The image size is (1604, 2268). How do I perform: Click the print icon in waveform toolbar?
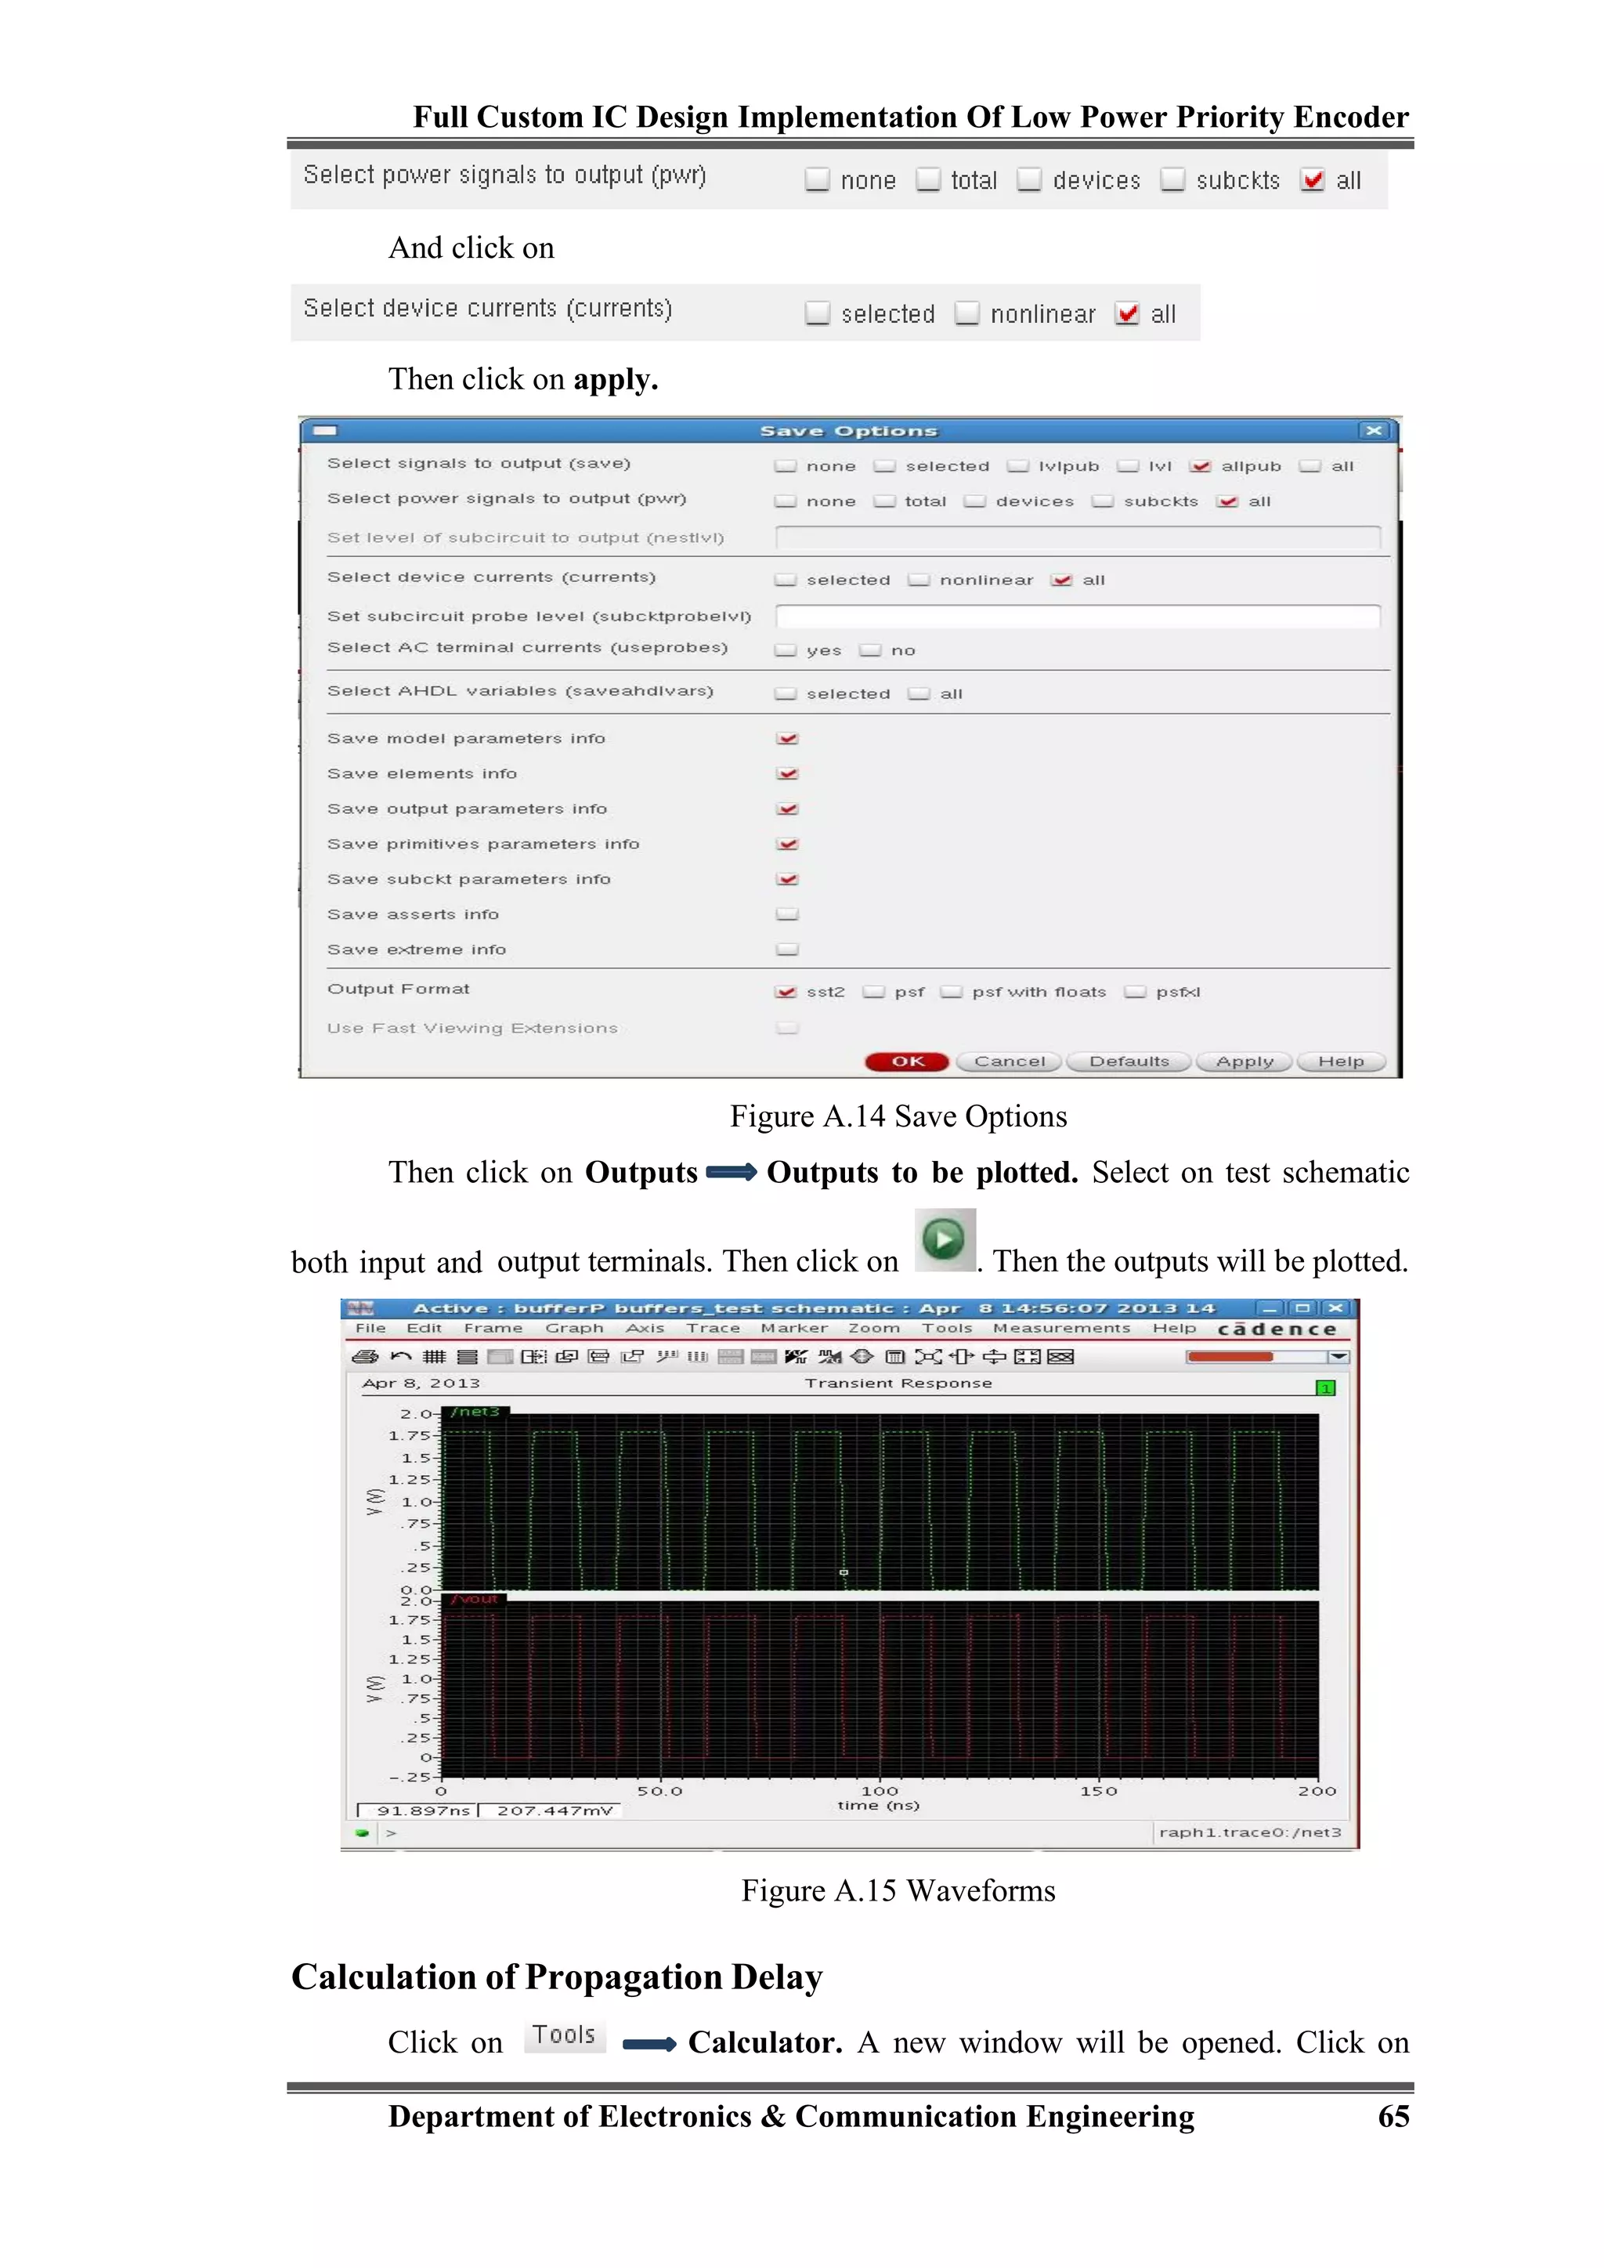[366, 1357]
